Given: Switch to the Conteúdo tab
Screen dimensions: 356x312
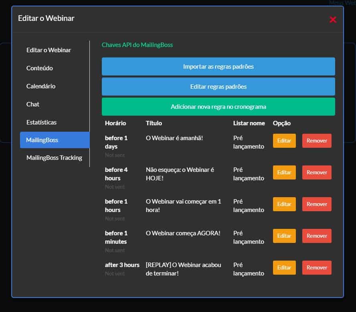Looking at the screenshot, I should (40, 68).
